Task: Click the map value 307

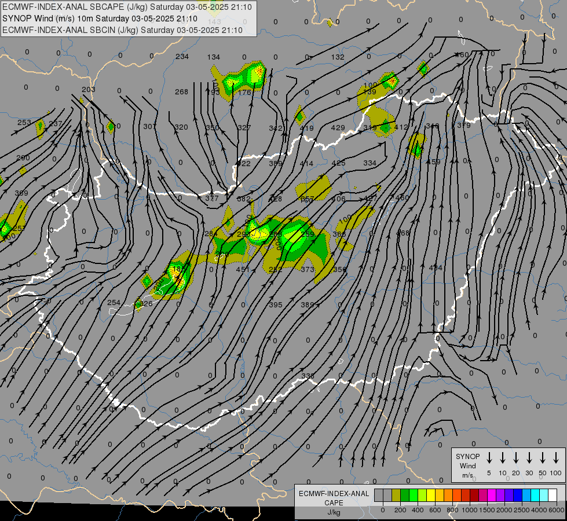Action: click(149, 127)
